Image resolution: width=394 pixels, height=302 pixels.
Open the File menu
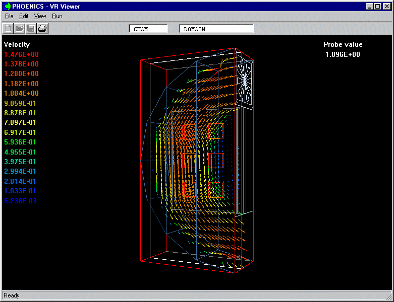click(x=9, y=16)
